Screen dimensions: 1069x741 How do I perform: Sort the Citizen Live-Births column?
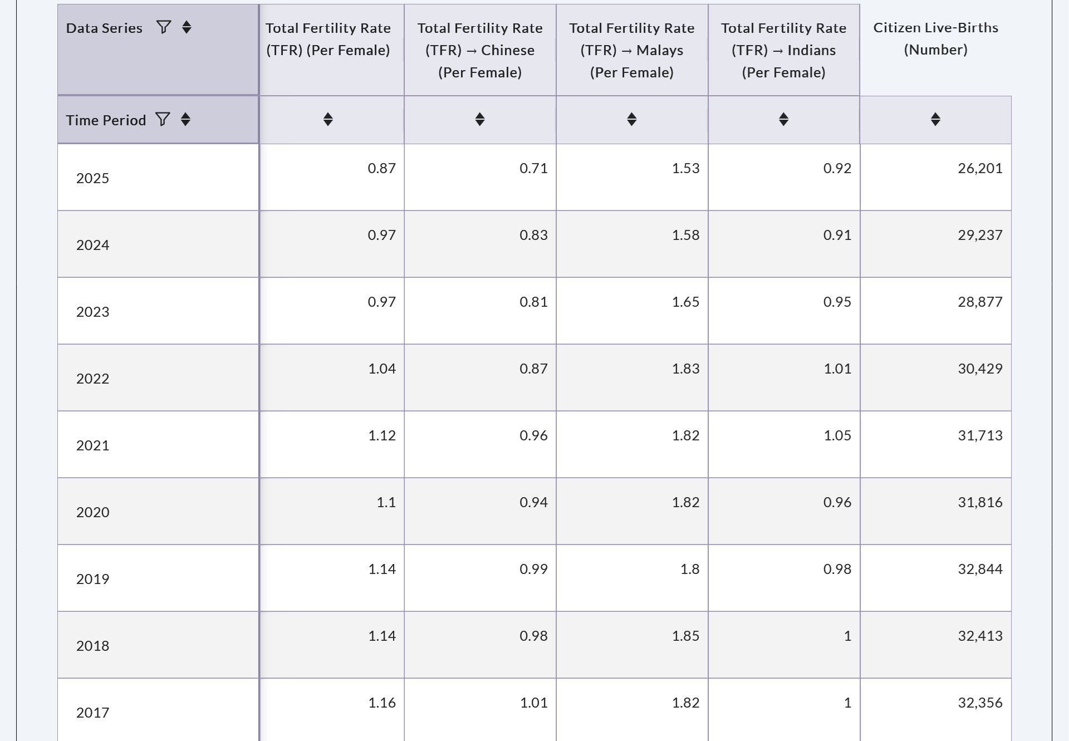pos(935,119)
